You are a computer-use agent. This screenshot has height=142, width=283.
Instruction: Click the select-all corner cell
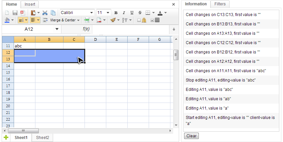tap(8, 39)
